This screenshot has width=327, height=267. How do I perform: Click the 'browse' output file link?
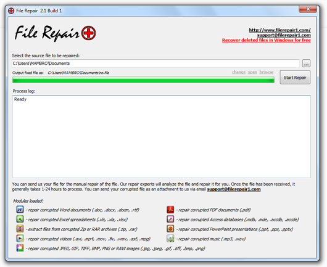[x=267, y=72]
